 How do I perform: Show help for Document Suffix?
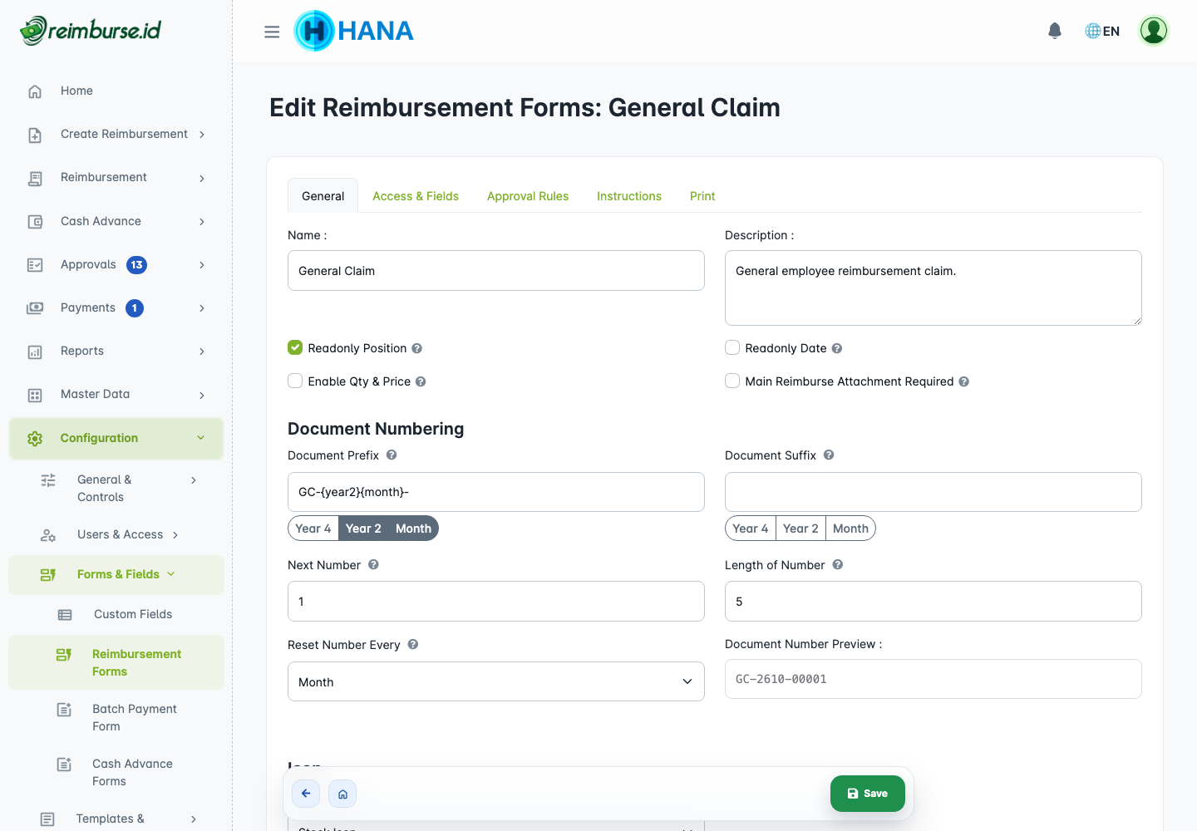pyautogui.click(x=829, y=455)
